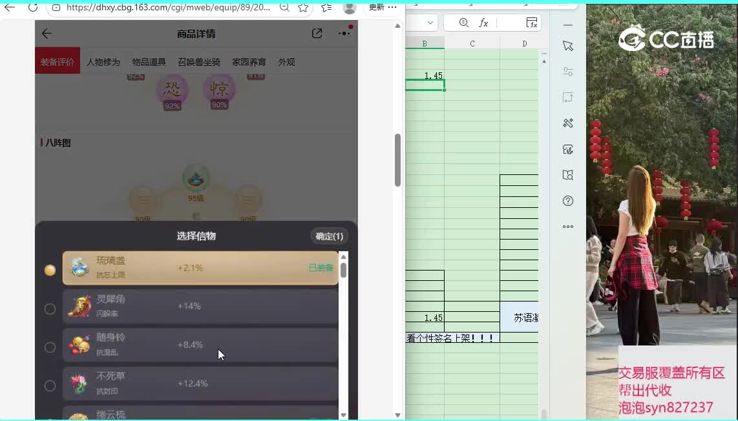Click the 更新 update button in the browser

tap(377, 7)
